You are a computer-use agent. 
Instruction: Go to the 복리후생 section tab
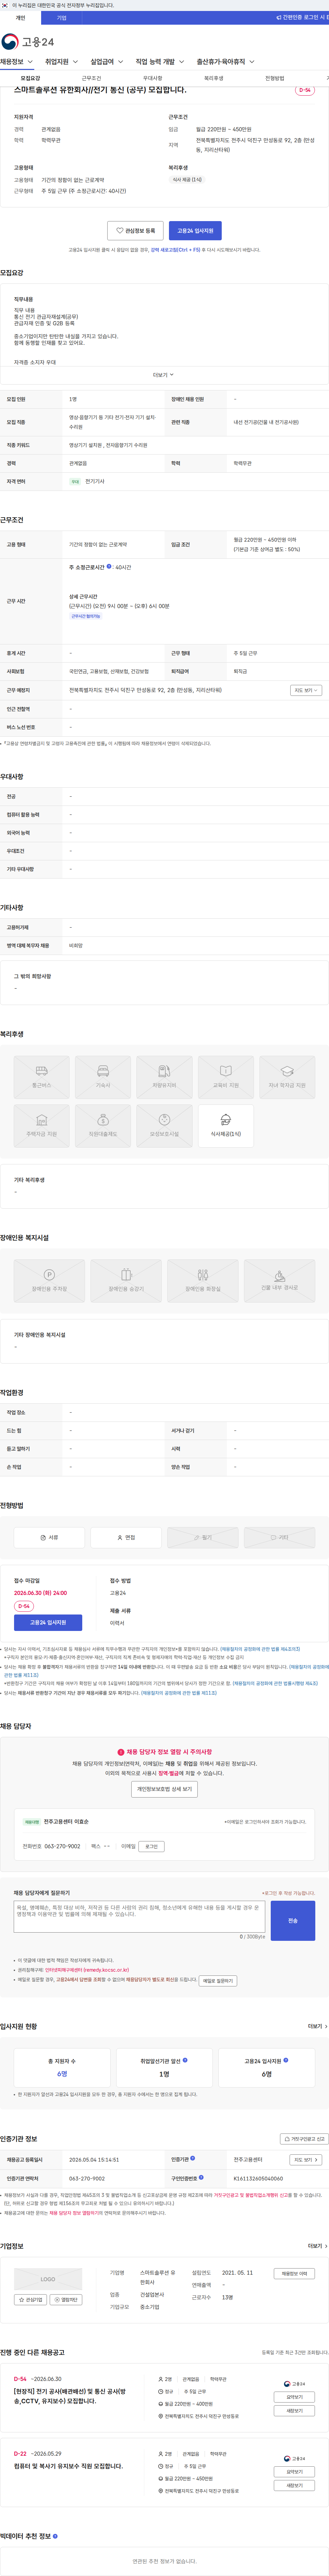coord(213,78)
